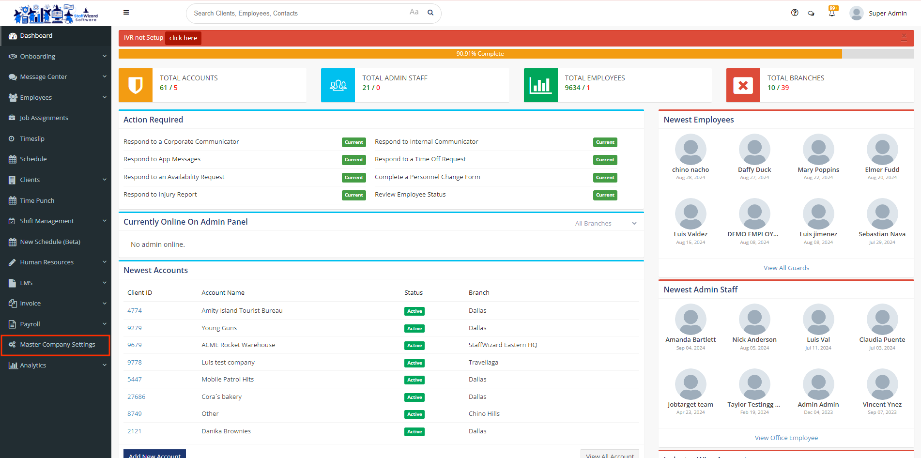Image resolution: width=921 pixels, height=458 pixels.
Task: Click the Total Accounts shield icon
Action: [x=136, y=85]
